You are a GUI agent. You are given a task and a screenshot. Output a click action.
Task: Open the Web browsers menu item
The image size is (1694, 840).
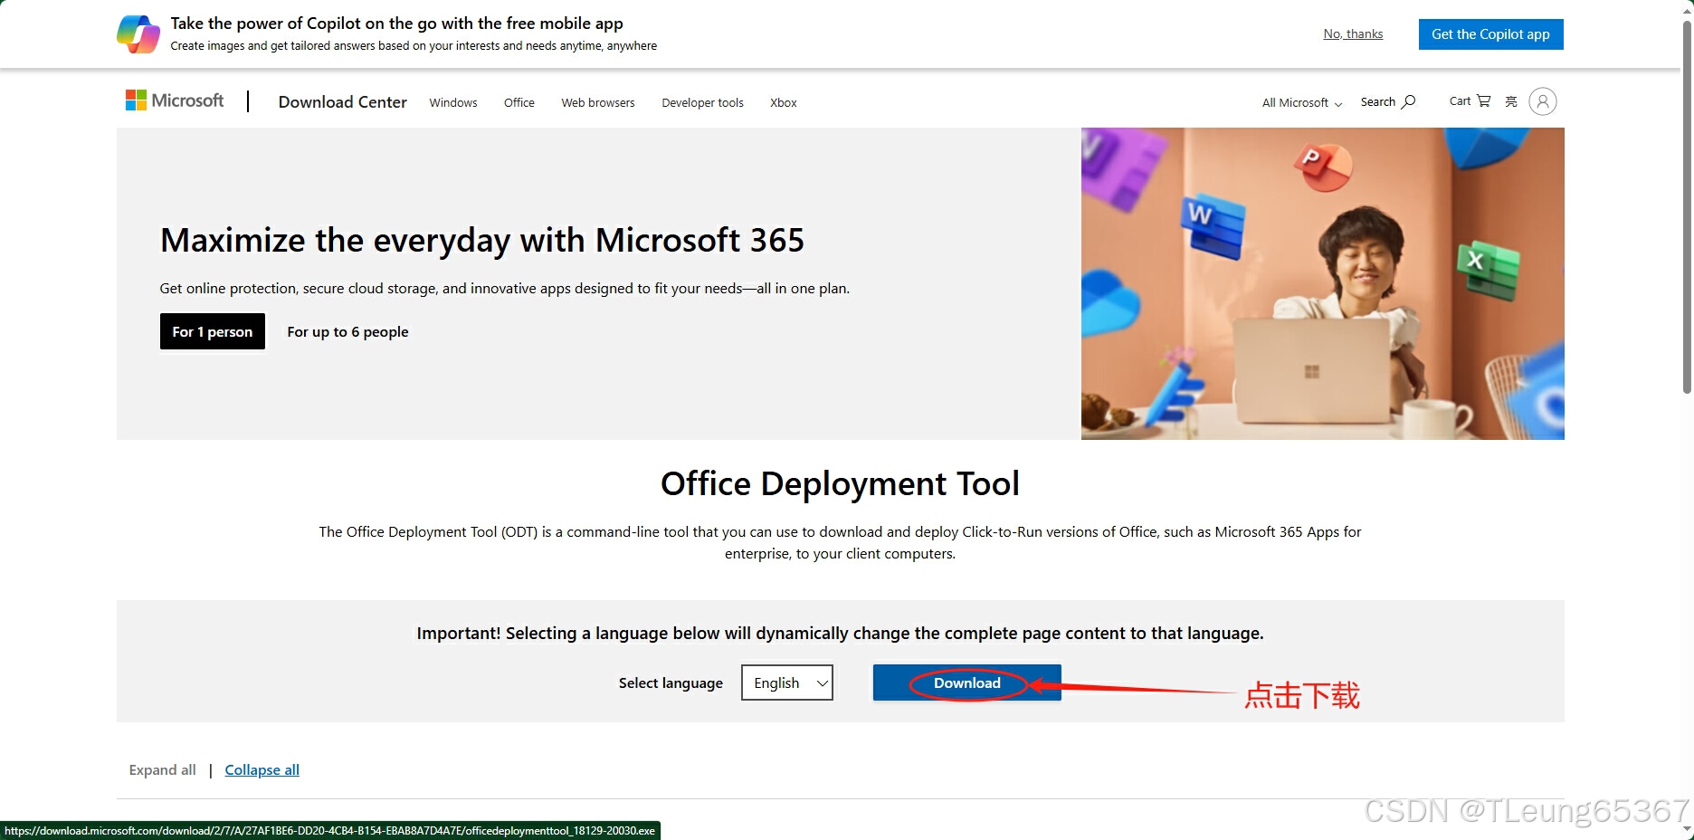tap(598, 102)
